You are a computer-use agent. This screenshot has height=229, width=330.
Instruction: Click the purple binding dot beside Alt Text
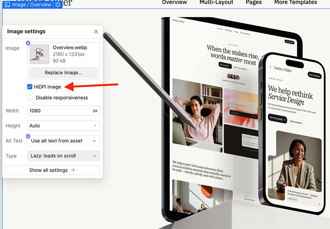click(28, 136)
